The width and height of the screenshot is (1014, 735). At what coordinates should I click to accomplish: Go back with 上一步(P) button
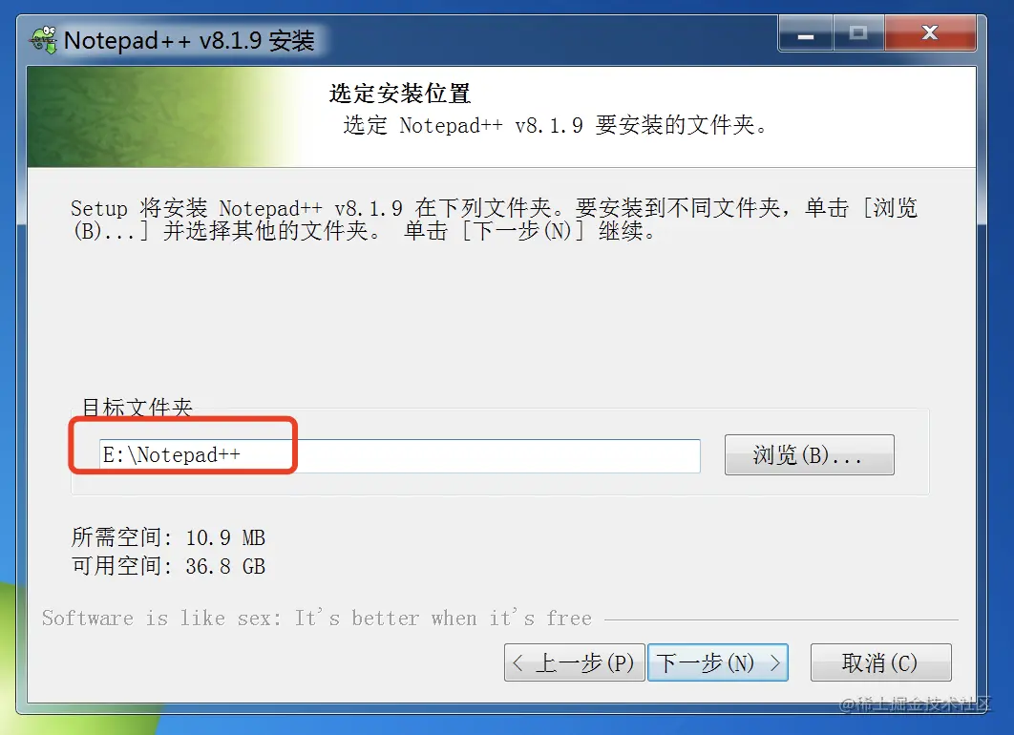pos(574,662)
